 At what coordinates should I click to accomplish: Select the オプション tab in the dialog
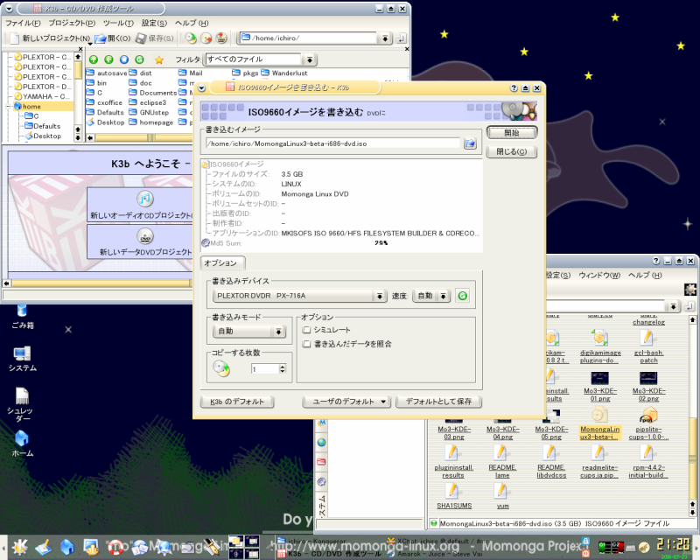tap(221, 263)
